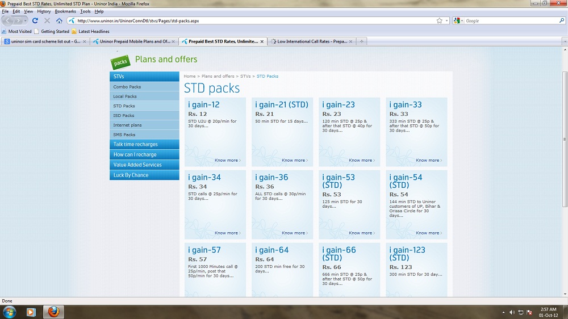568x319 pixels.
Task: Click Know more on i gain-54 (STD)
Action: 428,233
